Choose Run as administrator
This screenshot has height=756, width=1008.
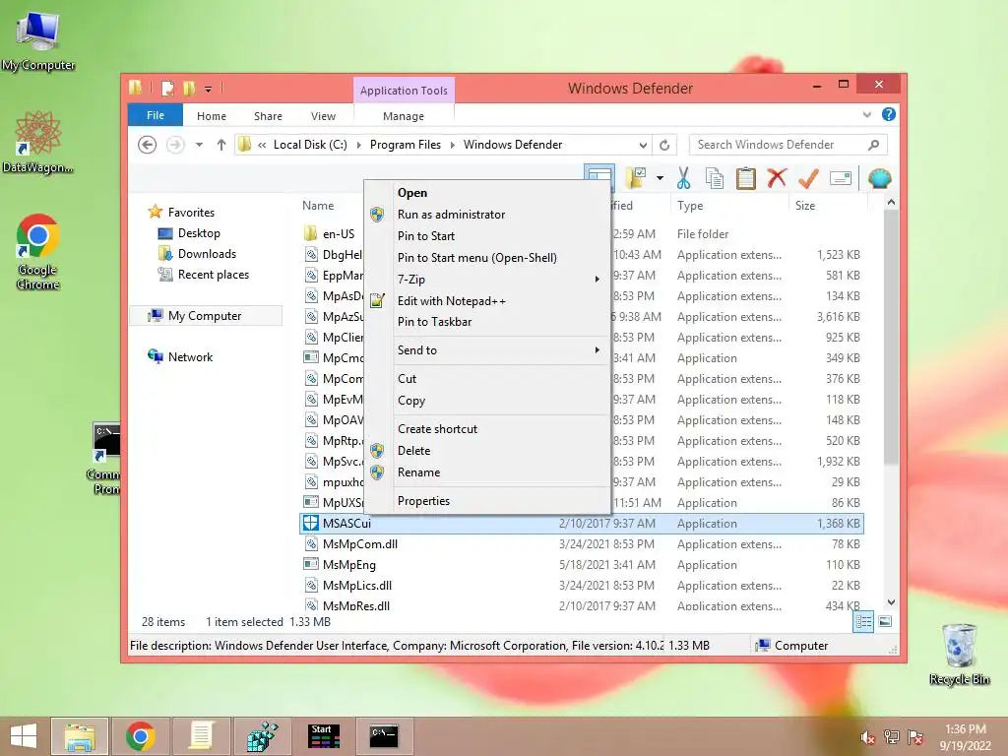(x=488, y=214)
